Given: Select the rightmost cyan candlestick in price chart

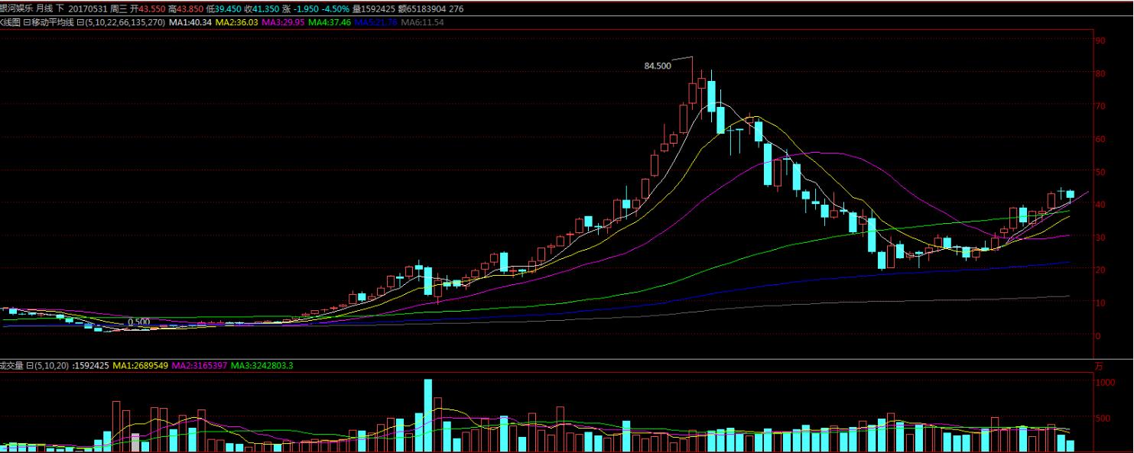Looking at the screenshot, I should point(1071,194).
